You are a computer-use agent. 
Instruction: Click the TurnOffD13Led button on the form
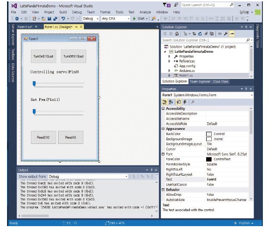pos(74,56)
